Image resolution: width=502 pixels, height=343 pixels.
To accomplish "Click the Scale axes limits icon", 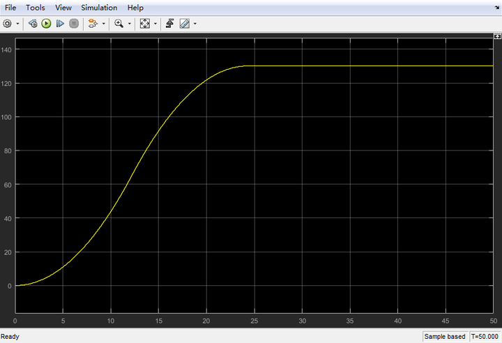I will (x=145, y=24).
